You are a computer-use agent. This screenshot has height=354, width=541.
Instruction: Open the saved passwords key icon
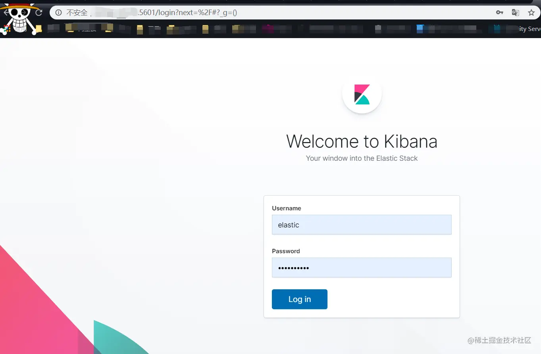tap(500, 13)
